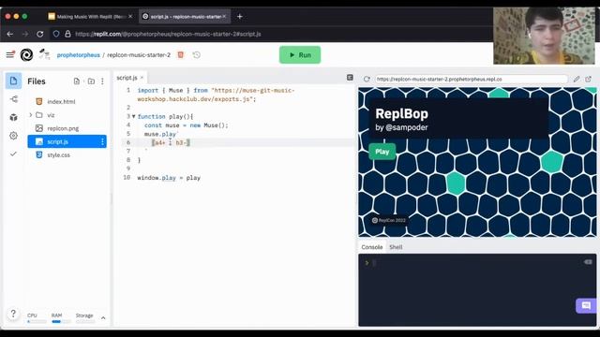Open the red HTML language badge
600x337 pixels.
click(x=181, y=54)
